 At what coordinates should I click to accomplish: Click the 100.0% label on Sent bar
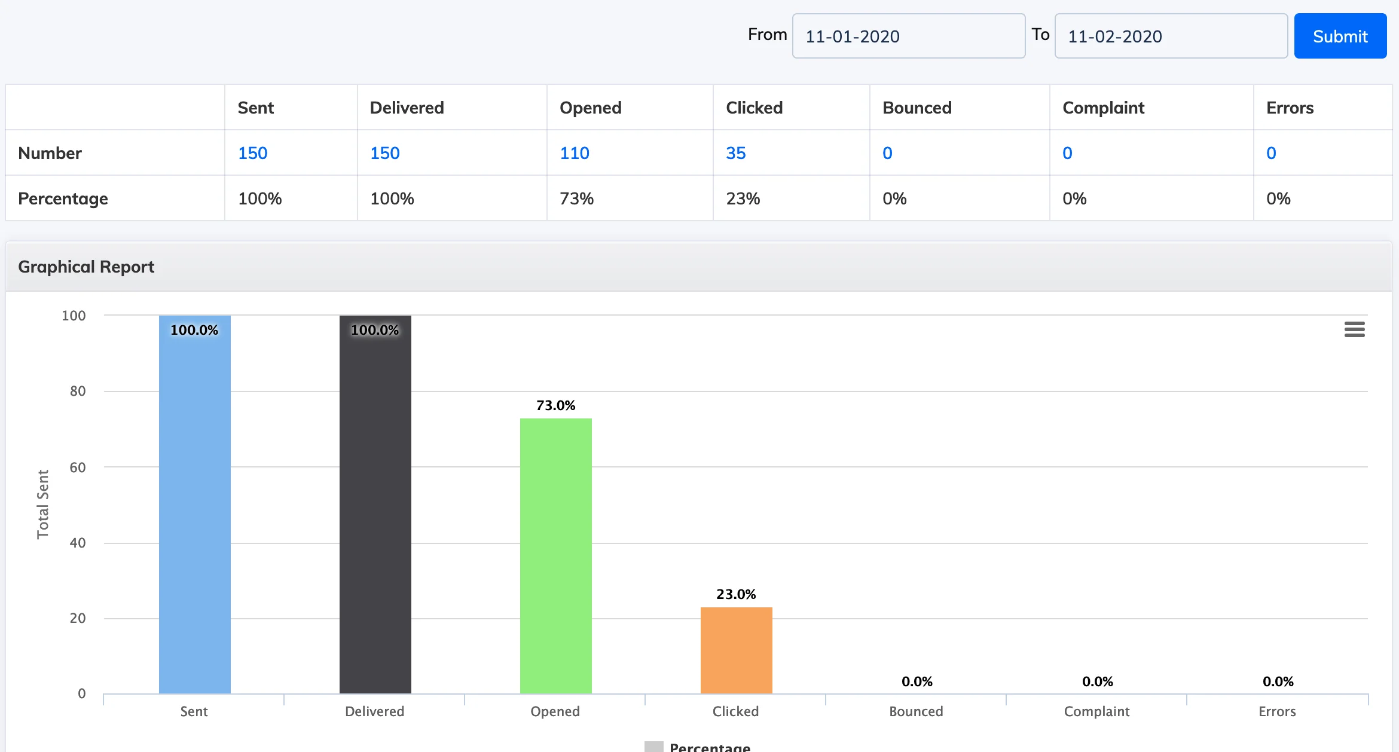pyautogui.click(x=194, y=330)
